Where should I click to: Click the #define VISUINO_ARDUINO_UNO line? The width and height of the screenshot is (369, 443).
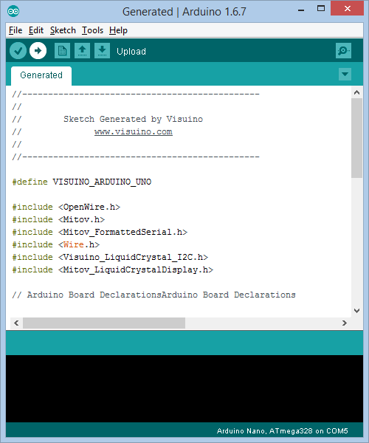pos(82,182)
